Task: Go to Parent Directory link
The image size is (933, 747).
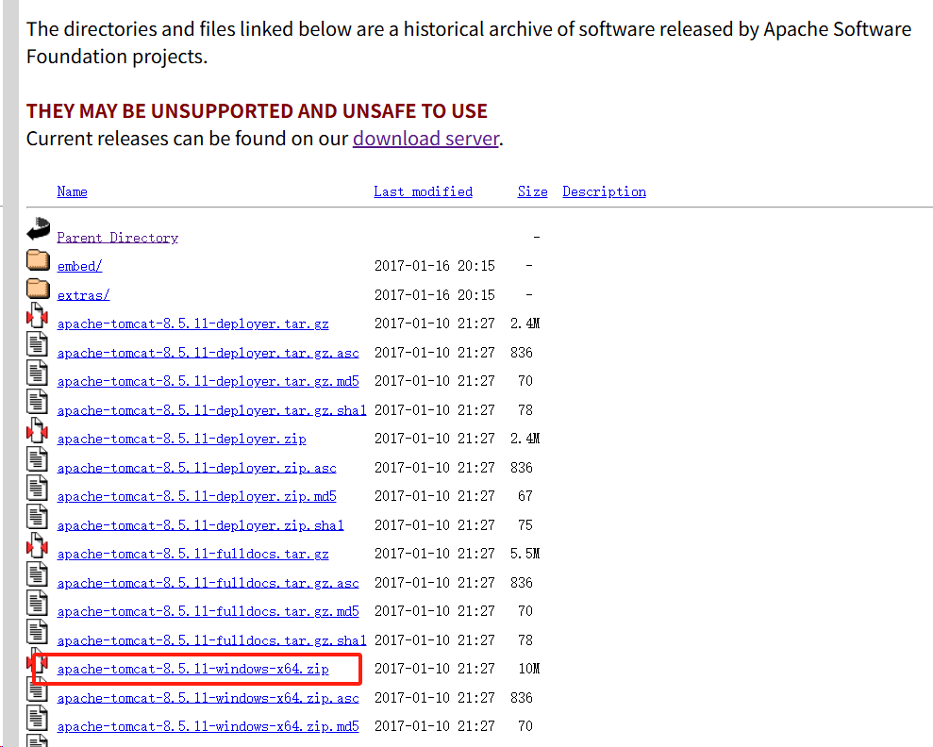Action: pyautogui.click(x=117, y=238)
